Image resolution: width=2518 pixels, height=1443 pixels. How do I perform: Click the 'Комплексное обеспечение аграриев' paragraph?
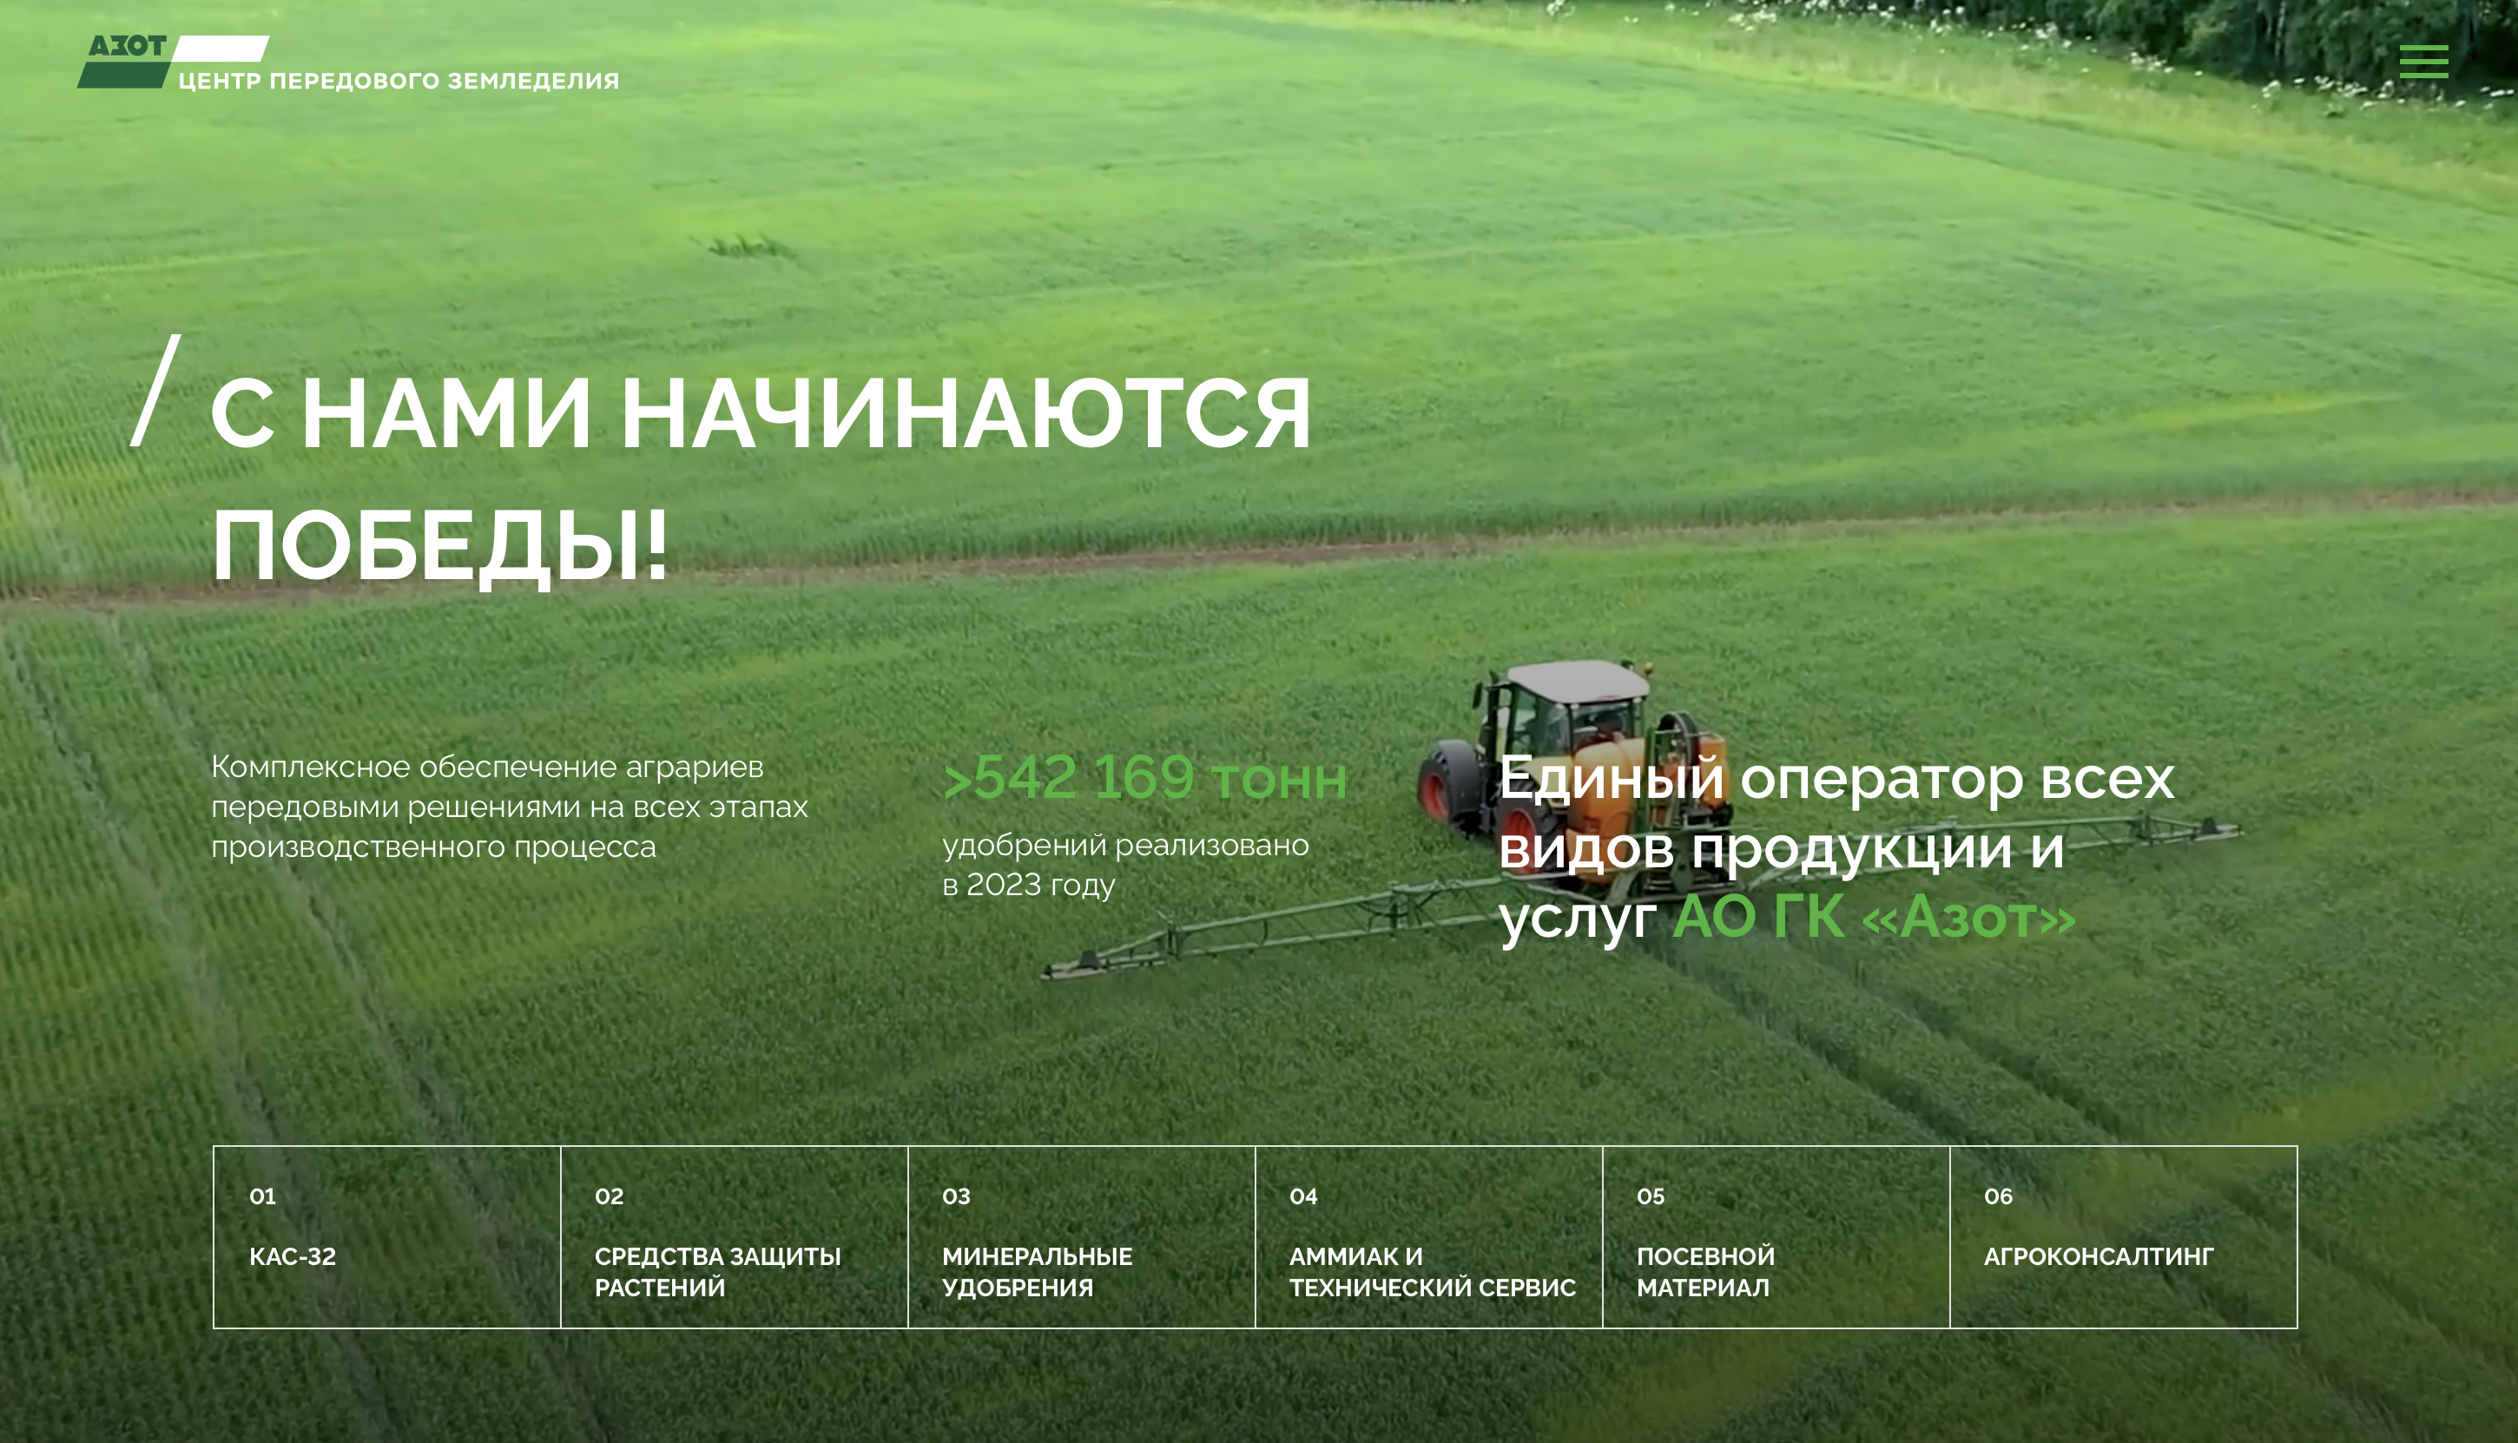510,807
